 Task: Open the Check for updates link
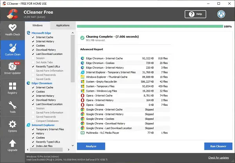pyautogui.click(x=219, y=158)
